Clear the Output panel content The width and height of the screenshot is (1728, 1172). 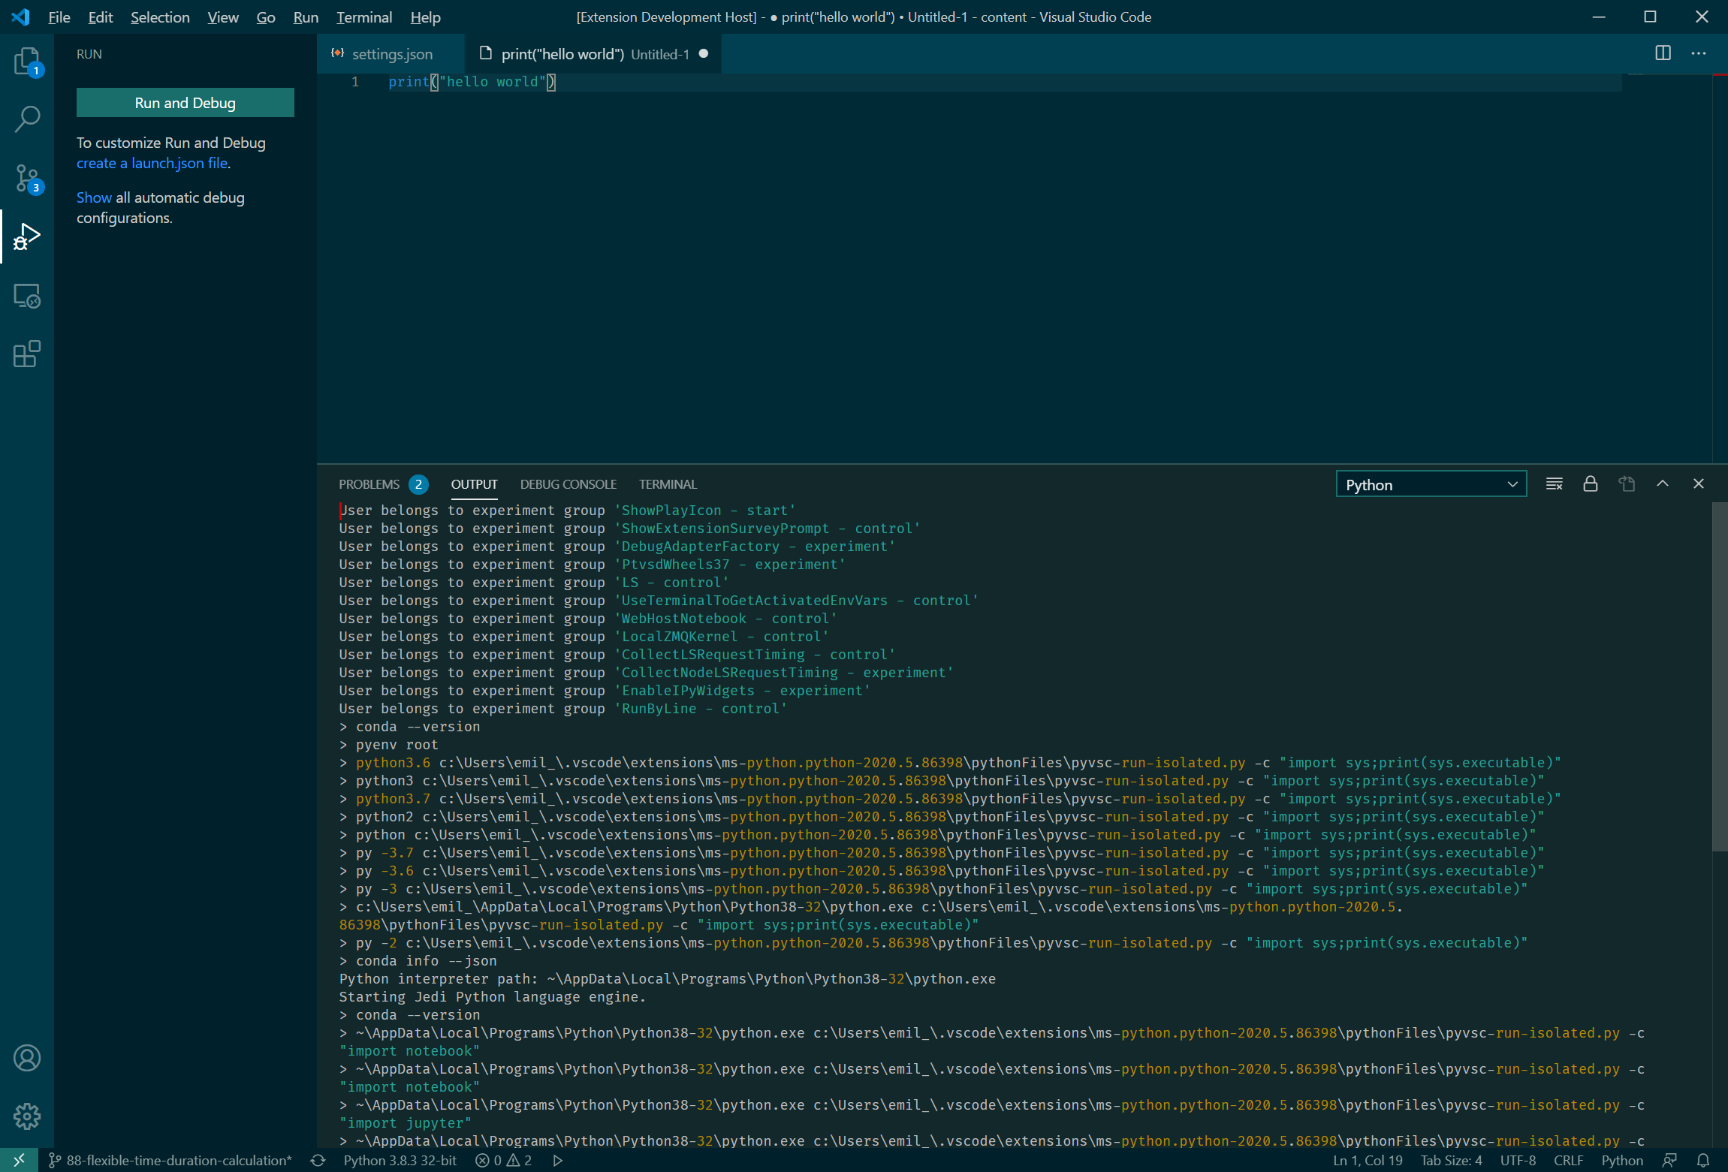click(x=1553, y=484)
